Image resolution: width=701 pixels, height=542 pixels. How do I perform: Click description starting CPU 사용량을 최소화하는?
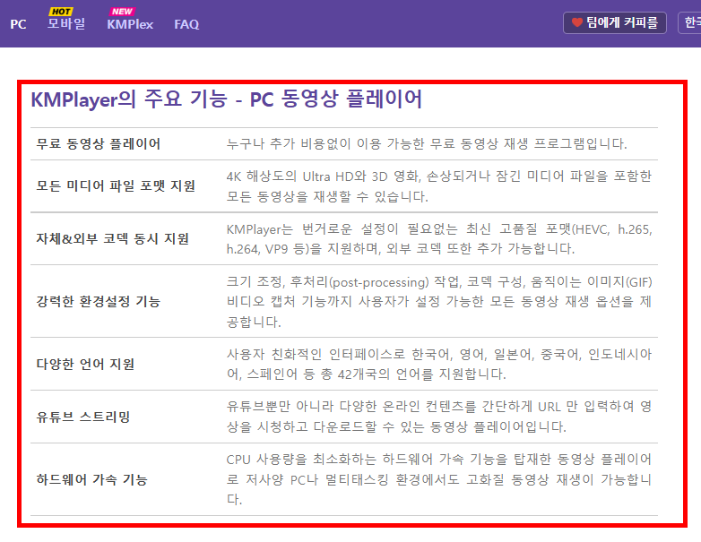(439, 479)
